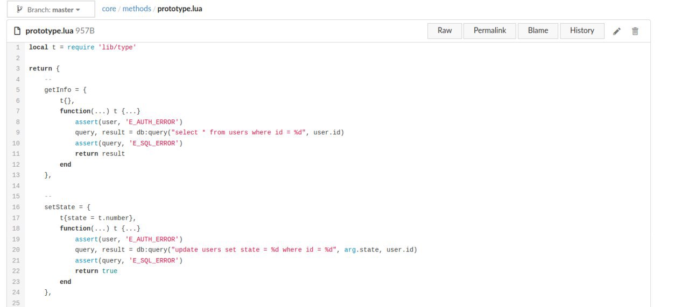Image resolution: width=689 pixels, height=307 pixels.
Task: Click the branch icon in the branch selector
Action: (20, 10)
